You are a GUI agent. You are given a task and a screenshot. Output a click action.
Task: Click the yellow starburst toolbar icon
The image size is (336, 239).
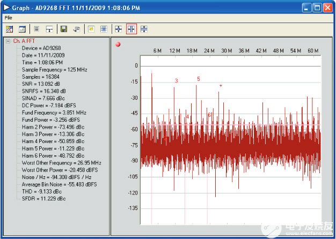[91, 29]
